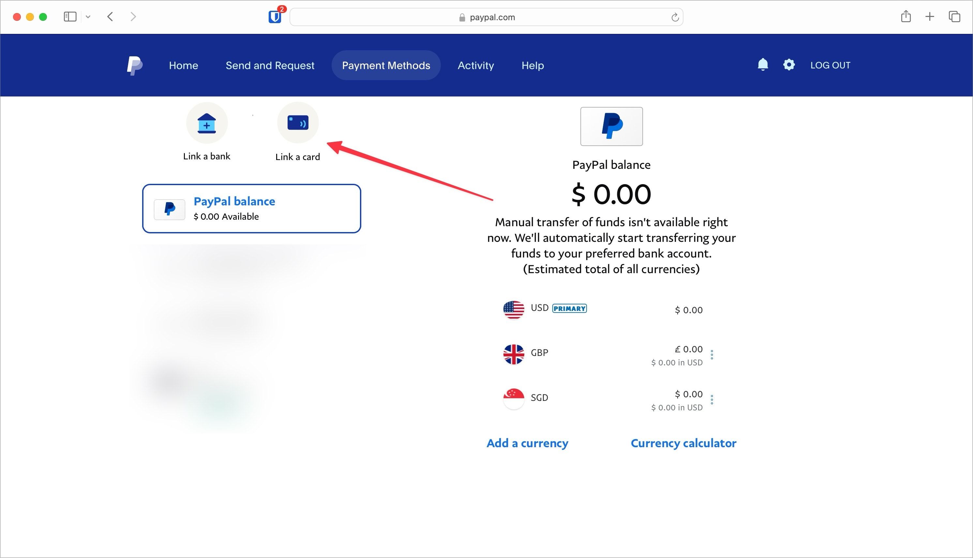The image size is (973, 558).
Task: Click the Help navigation item
Action: pyautogui.click(x=532, y=65)
